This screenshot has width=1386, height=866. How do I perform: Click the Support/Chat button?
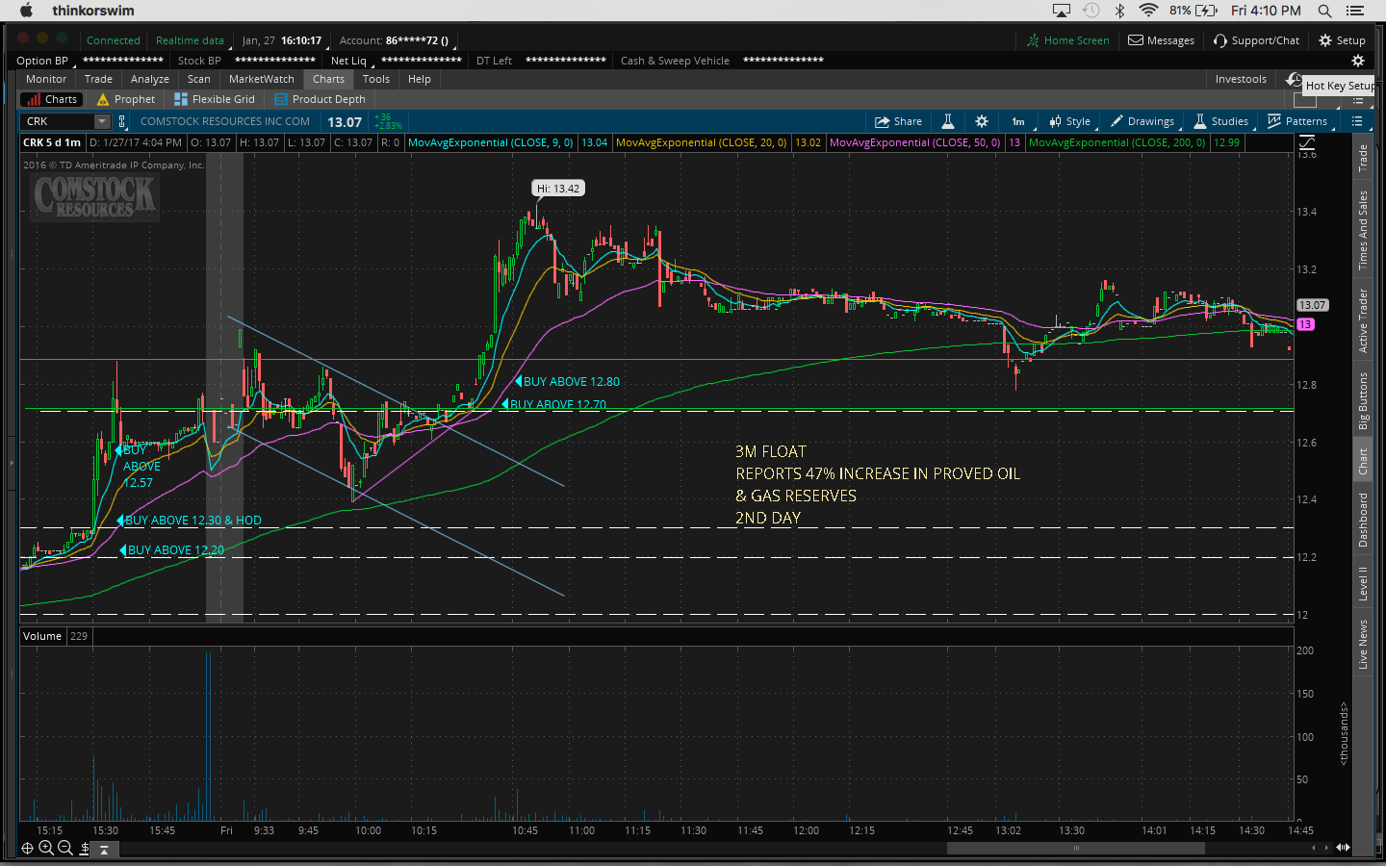(1256, 40)
